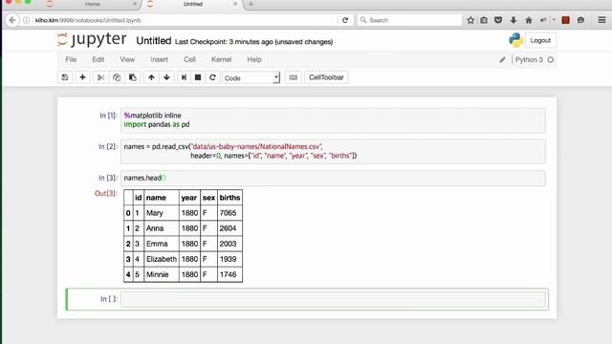Go to browser home page icon
This screenshot has height=344, width=612.
529,20
